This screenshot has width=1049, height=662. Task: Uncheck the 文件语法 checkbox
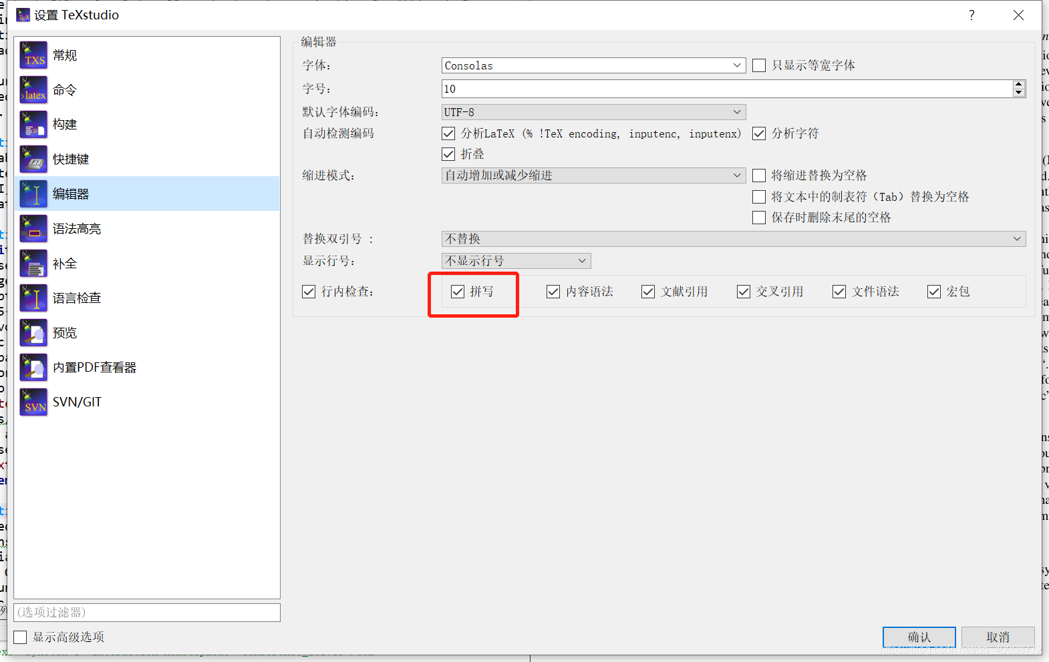[839, 292]
